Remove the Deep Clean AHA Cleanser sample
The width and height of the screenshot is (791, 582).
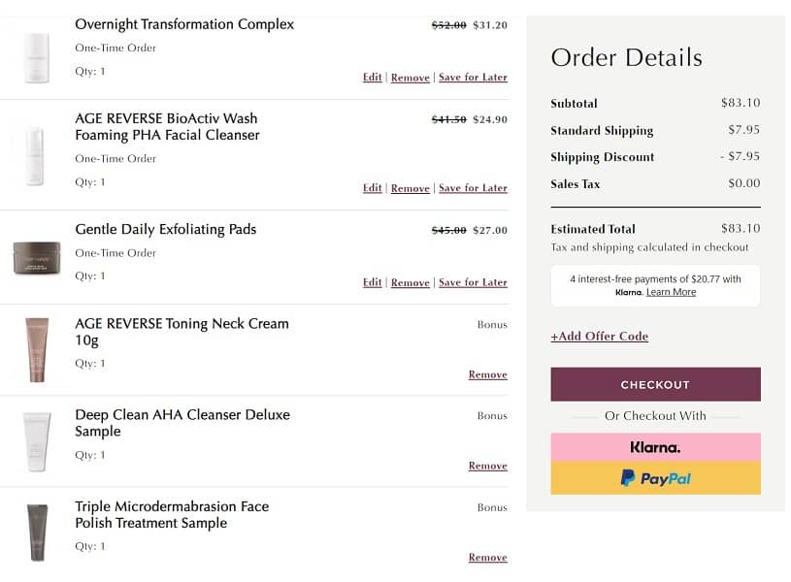(x=487, y=467)
